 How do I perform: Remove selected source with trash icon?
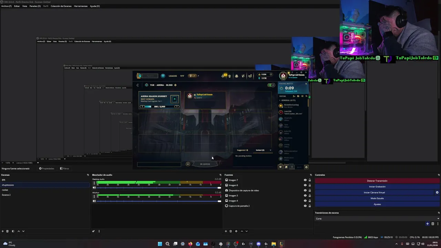click(x=231, y=231)
